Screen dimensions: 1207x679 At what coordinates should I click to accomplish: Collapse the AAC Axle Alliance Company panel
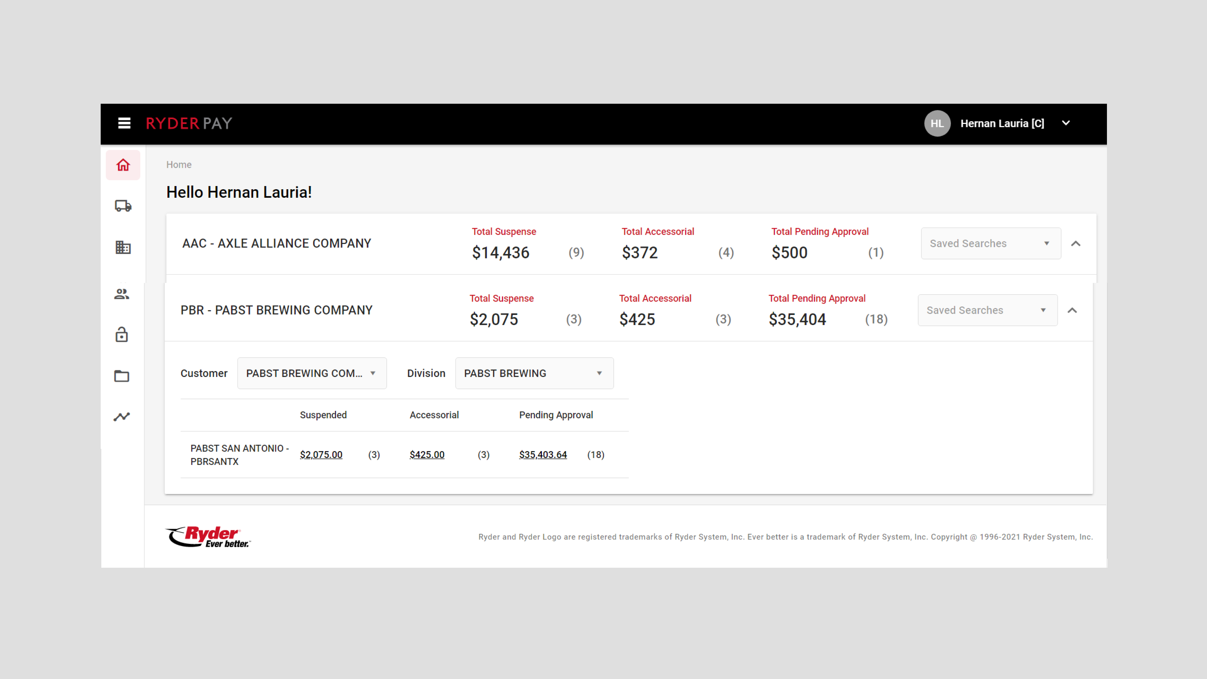[x=1076, y=243]
